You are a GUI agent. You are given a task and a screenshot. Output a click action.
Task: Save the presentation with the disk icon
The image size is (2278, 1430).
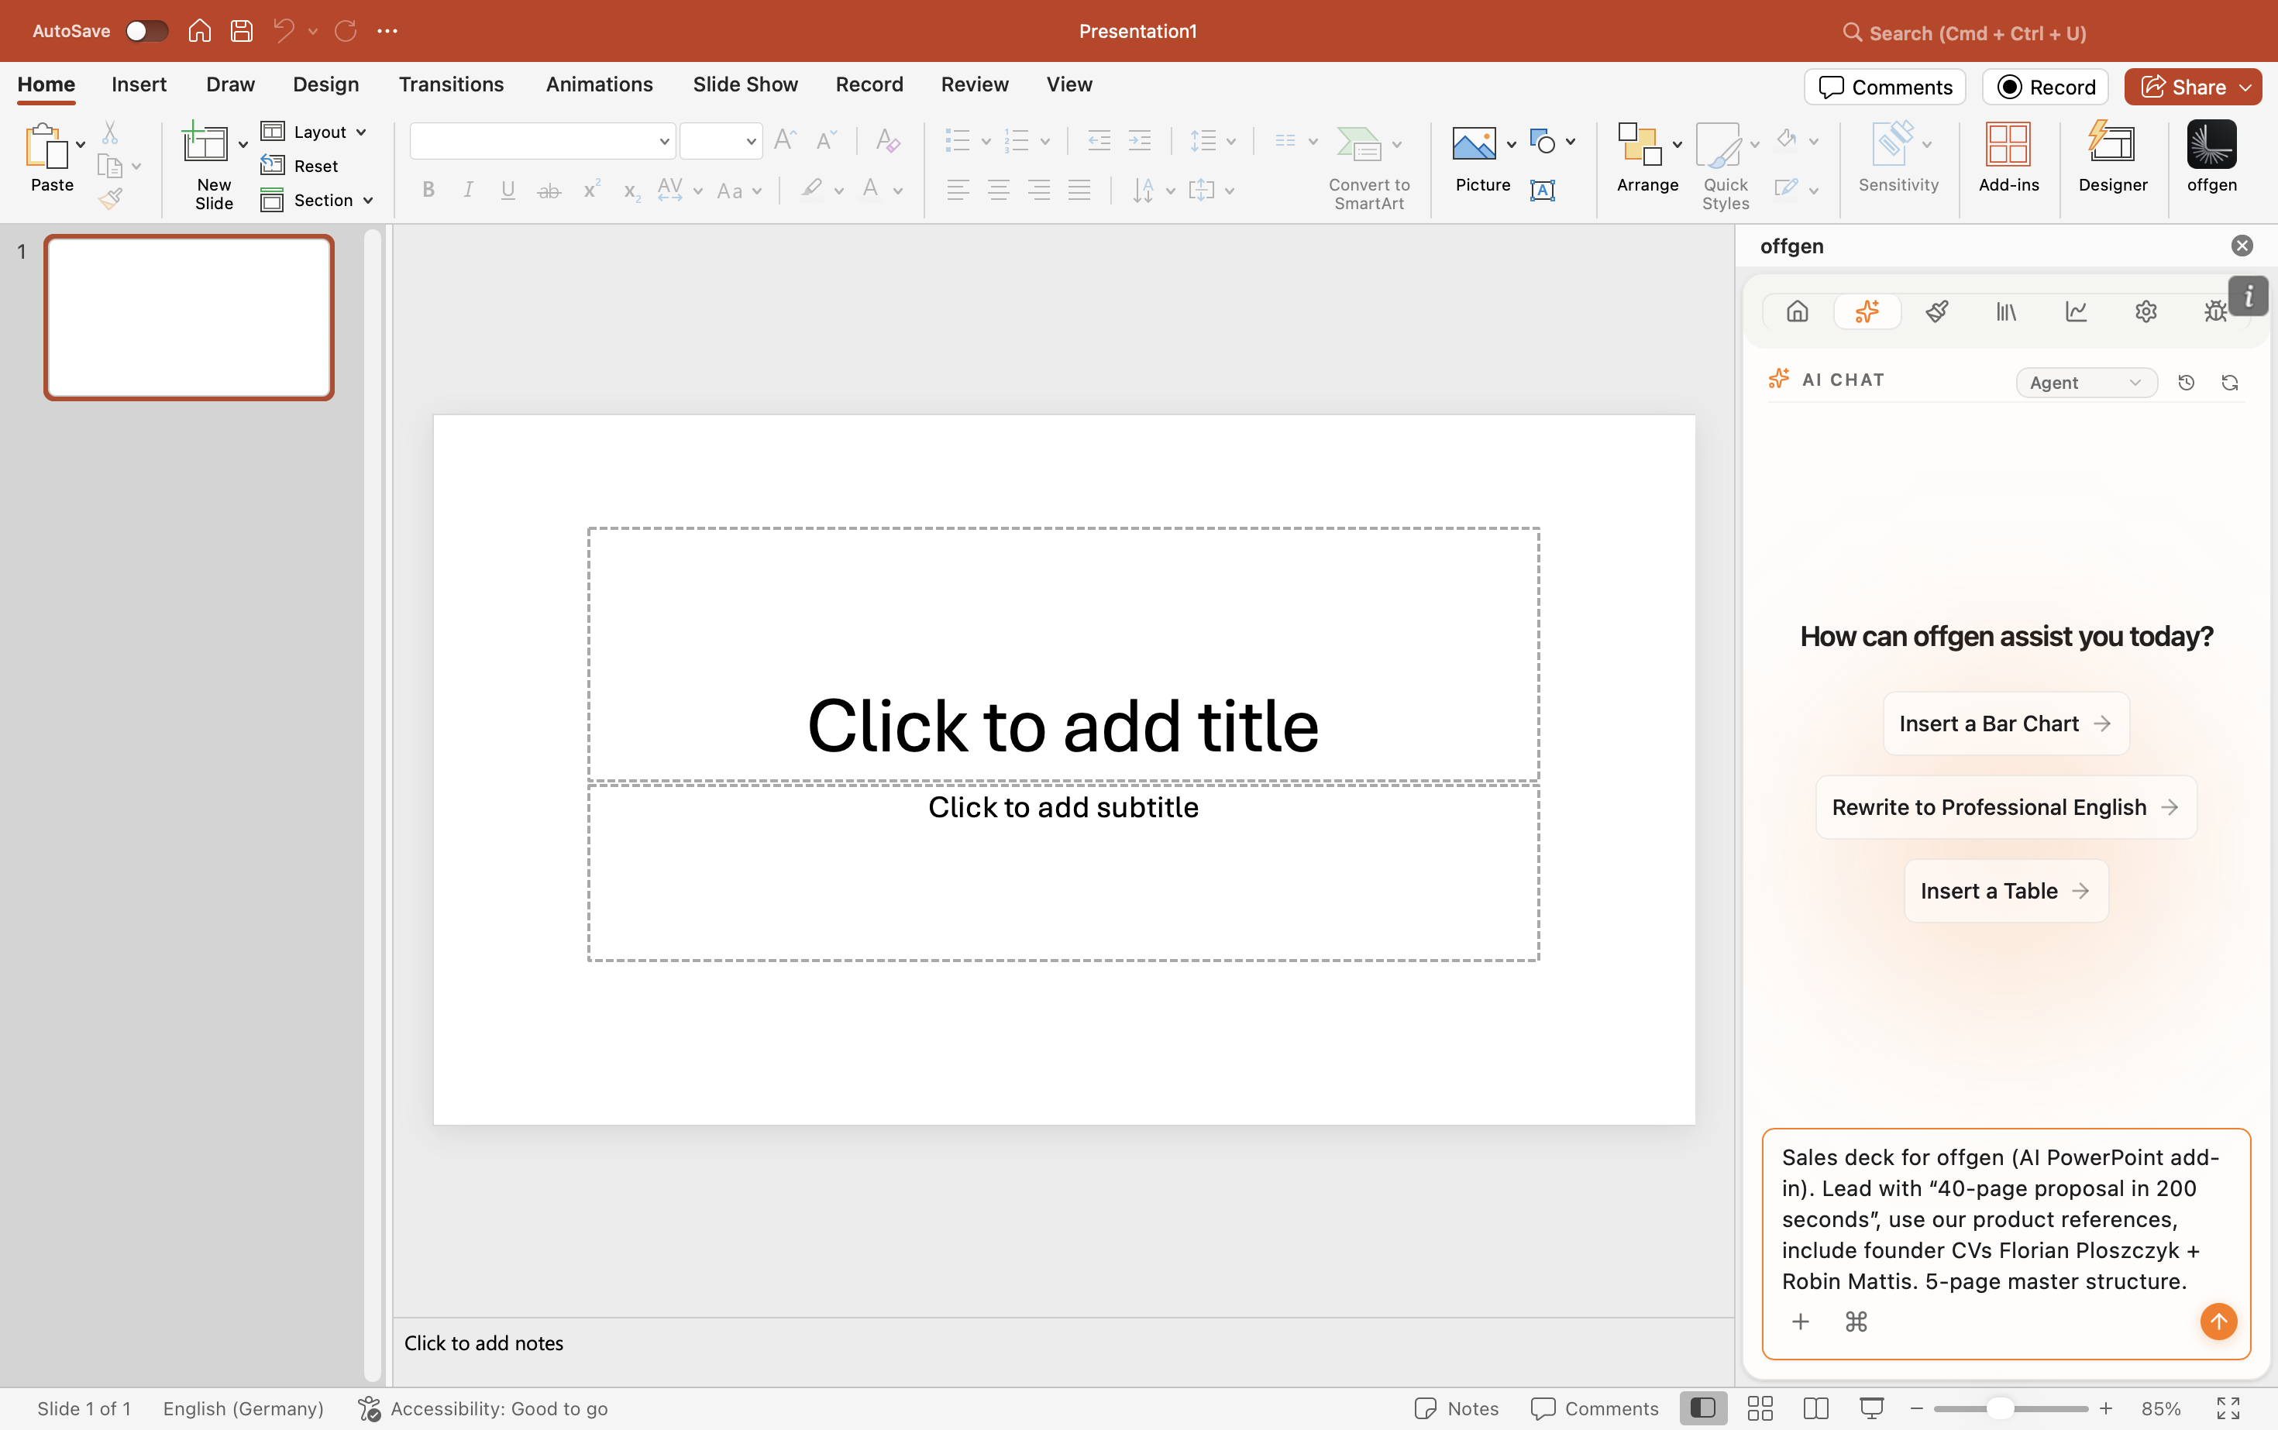coord(241,31)
